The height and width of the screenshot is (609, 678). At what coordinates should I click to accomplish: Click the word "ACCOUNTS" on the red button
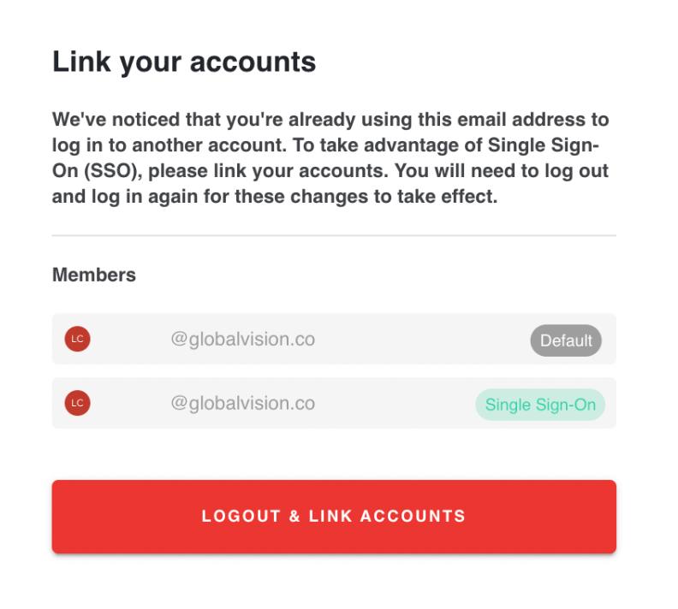pyautogui.click(x=413, y=516)
